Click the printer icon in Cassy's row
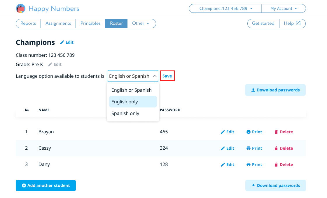This screenshot has width=327, height=198. (249, 148)
